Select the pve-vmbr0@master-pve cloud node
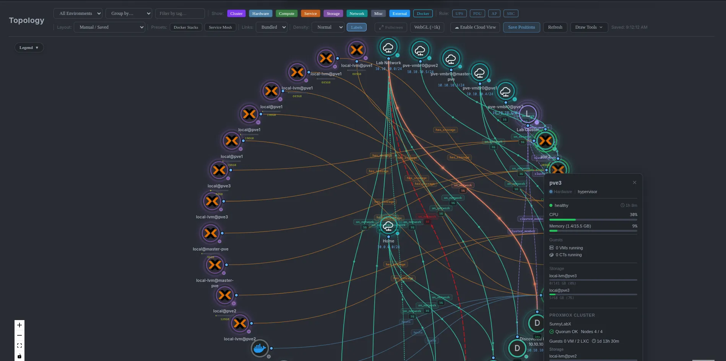 [451, 59]
